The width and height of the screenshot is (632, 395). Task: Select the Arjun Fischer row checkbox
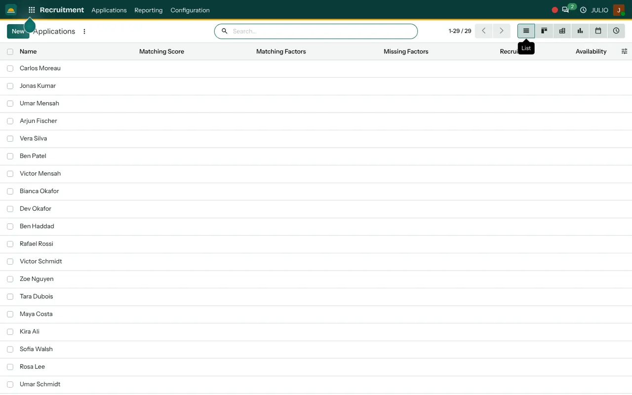[10, 121]
